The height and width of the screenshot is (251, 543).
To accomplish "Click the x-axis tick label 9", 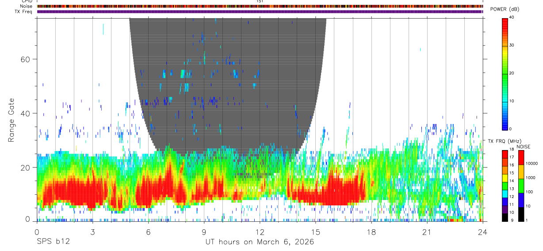I will [x=204, y=232].
